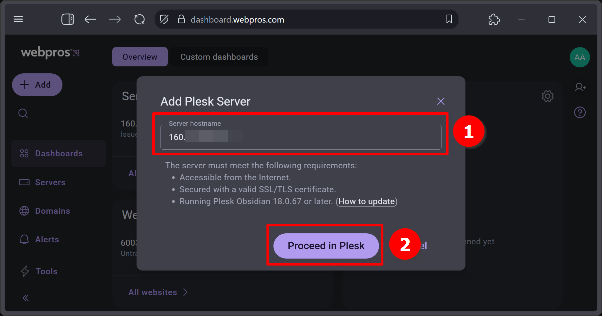
Task: Bookmark this page using the bookmark icon
Action: pyautogui.click(x=449, y=19)
